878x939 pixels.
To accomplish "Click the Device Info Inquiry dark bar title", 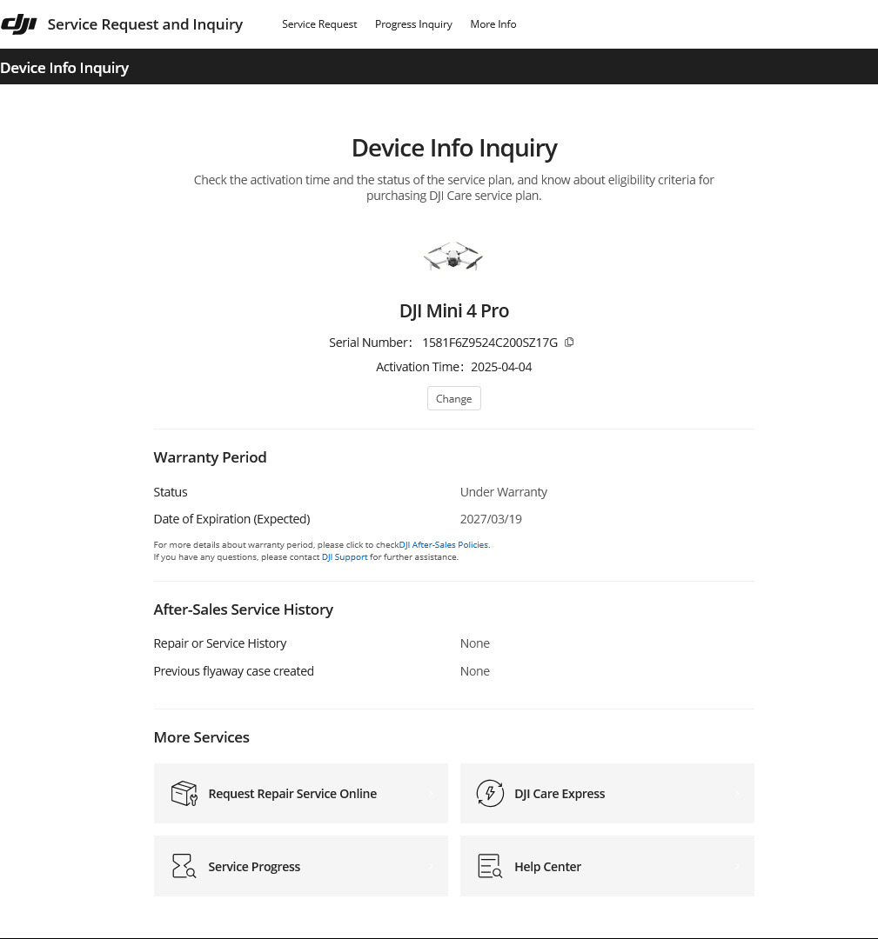I will [x=64, y=68].
